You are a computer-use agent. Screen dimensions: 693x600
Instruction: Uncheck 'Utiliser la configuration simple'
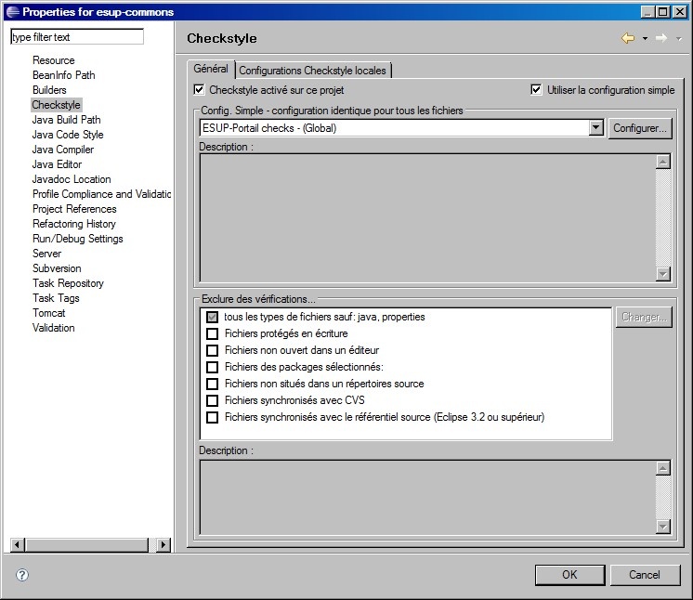tap(536, 90)
